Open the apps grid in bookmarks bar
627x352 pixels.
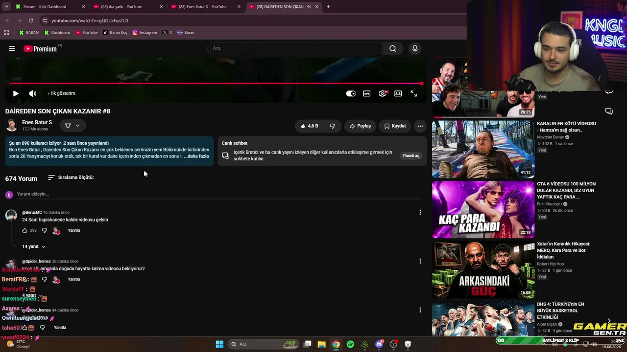[6, 33]
